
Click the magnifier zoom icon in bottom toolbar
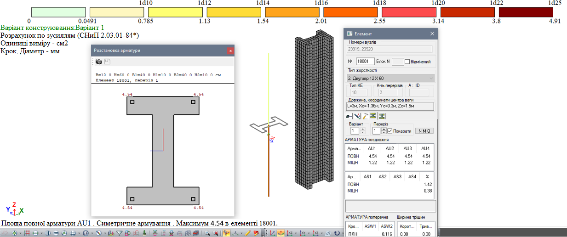pos(207,233)
